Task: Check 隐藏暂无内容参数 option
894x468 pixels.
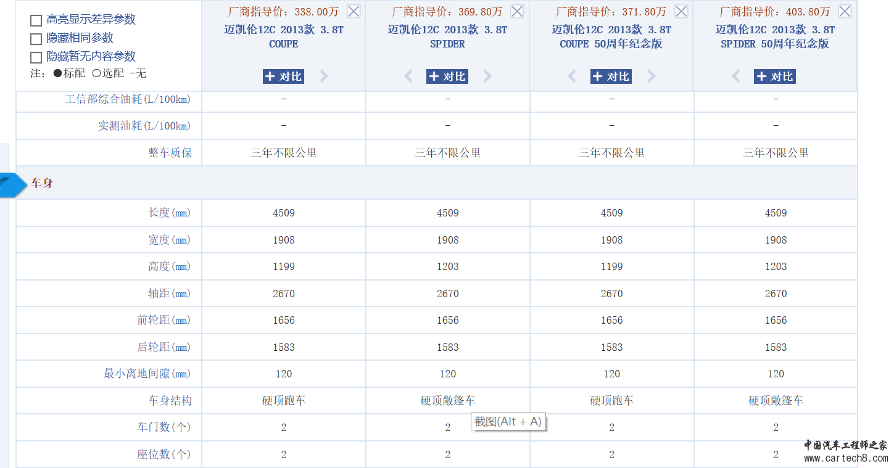Action: (x=35, y=56)
